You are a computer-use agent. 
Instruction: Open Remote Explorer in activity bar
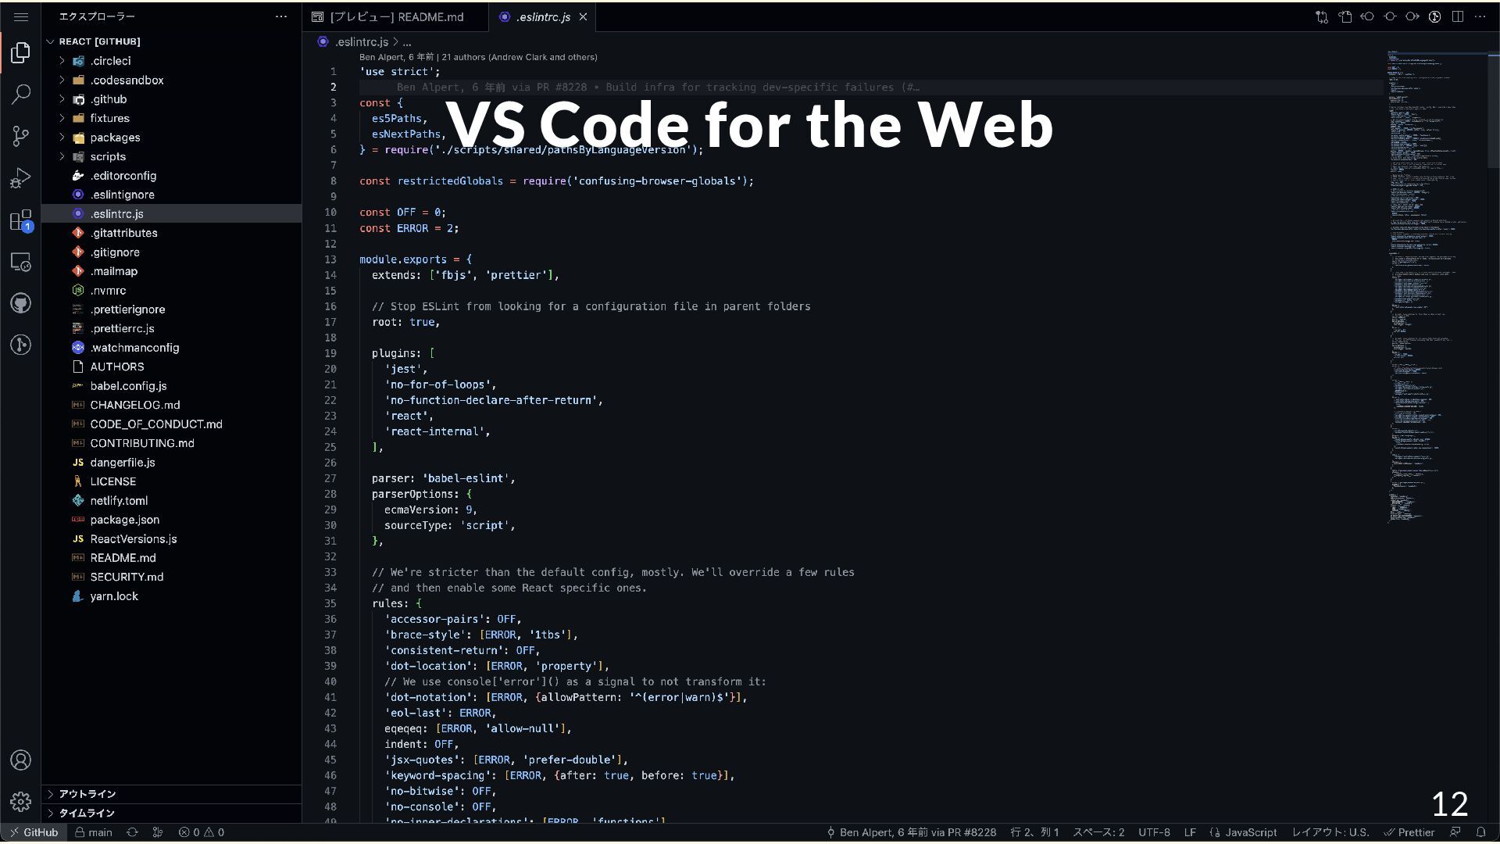(x=21, y=262)
